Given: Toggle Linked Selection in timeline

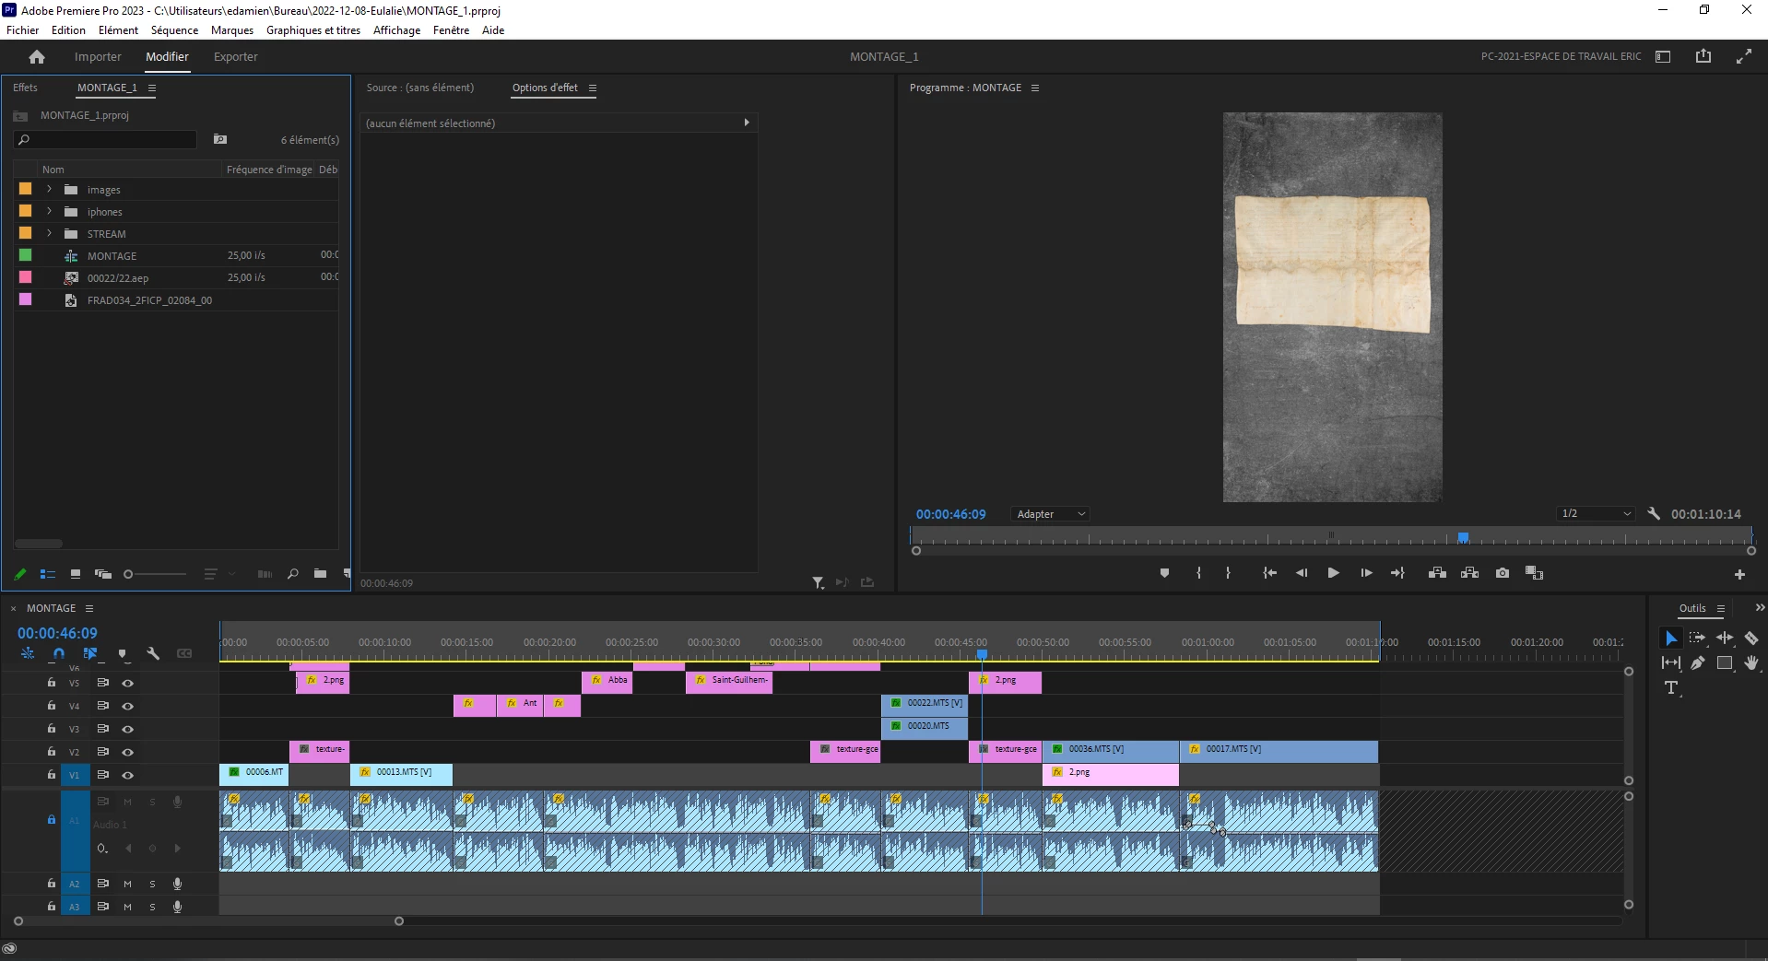Looking at the screenshot, I should coord(90,653).
